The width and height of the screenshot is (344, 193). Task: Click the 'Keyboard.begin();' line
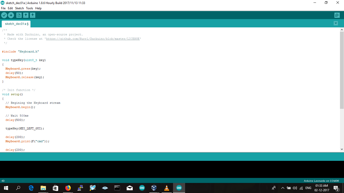click(x=20, y=107)
